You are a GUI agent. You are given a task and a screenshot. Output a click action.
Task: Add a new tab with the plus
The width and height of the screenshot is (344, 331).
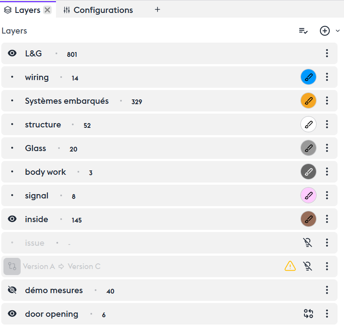pyautogui.click(x=158, y=9)
